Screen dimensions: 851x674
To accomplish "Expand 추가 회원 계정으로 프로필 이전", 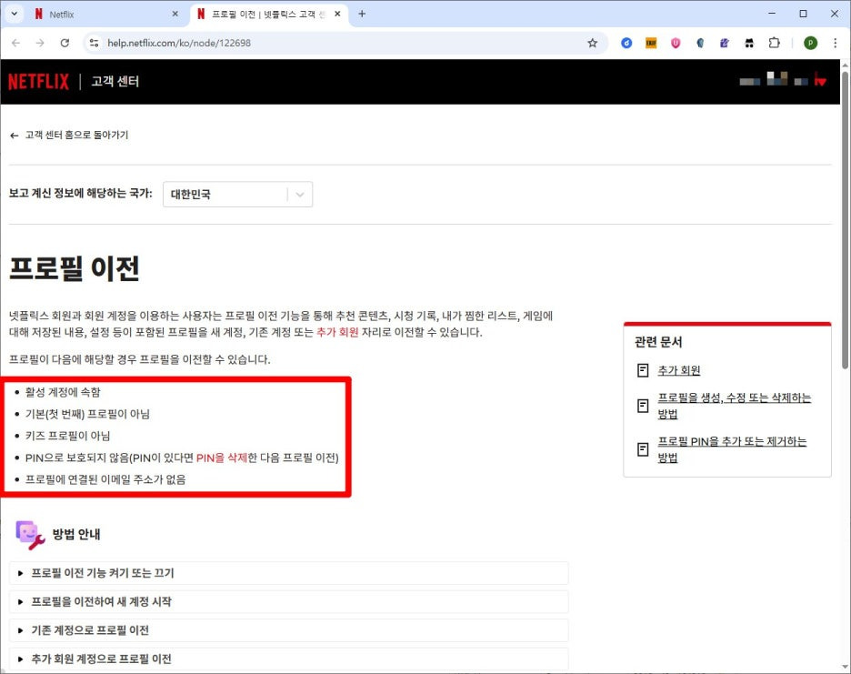I will (289, 659).
